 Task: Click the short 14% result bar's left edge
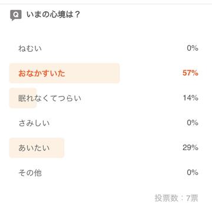(x=11, y=98)
